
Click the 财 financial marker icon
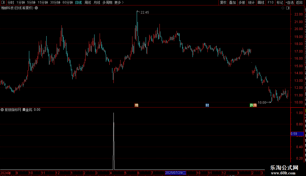coord(207,105)
